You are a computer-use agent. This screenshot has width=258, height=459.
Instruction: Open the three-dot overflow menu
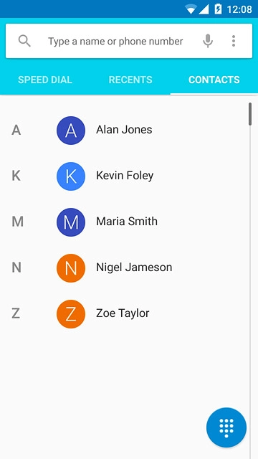(234, 41)
